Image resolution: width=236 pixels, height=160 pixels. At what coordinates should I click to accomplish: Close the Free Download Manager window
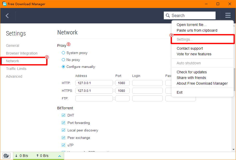tap(230, 4)
